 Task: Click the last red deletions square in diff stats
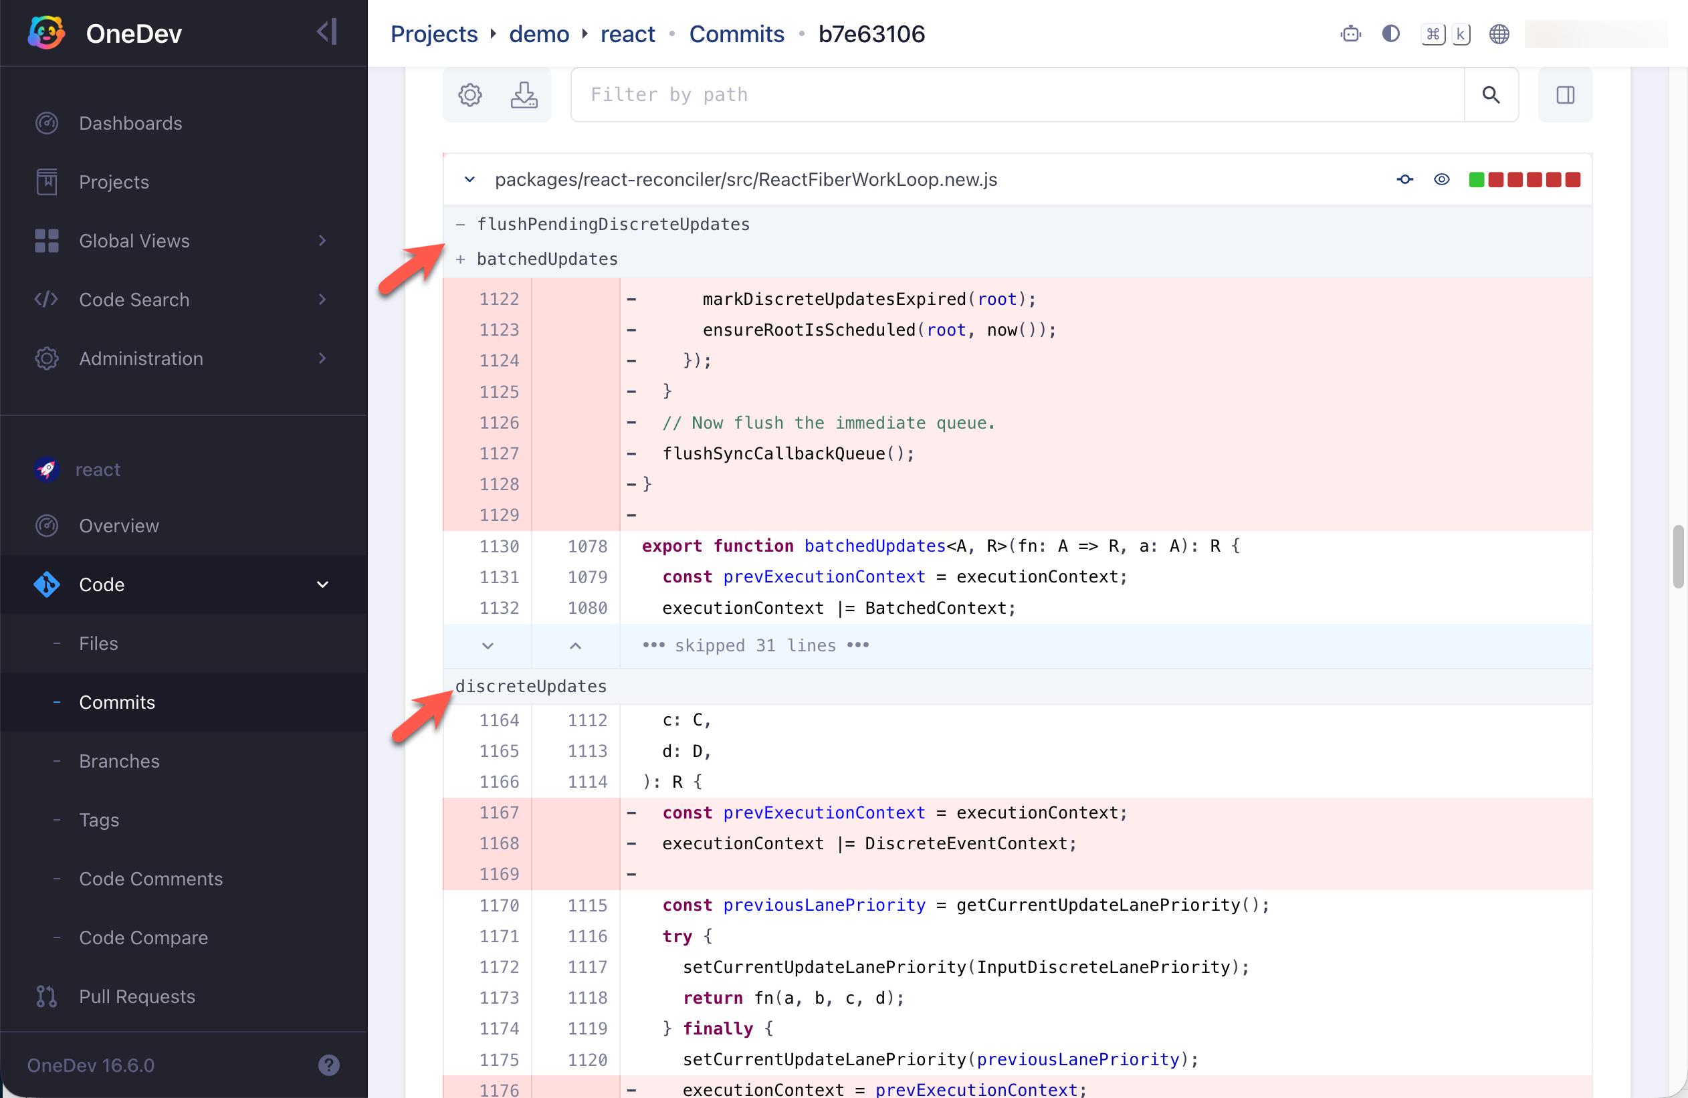1572,179
